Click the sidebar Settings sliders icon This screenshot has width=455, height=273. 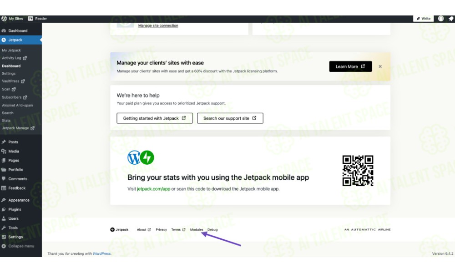(x=4, y=237)
